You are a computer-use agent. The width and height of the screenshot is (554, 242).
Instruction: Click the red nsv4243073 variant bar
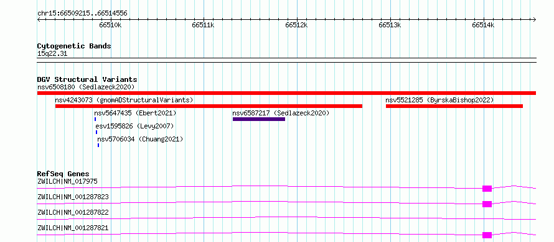209,106
